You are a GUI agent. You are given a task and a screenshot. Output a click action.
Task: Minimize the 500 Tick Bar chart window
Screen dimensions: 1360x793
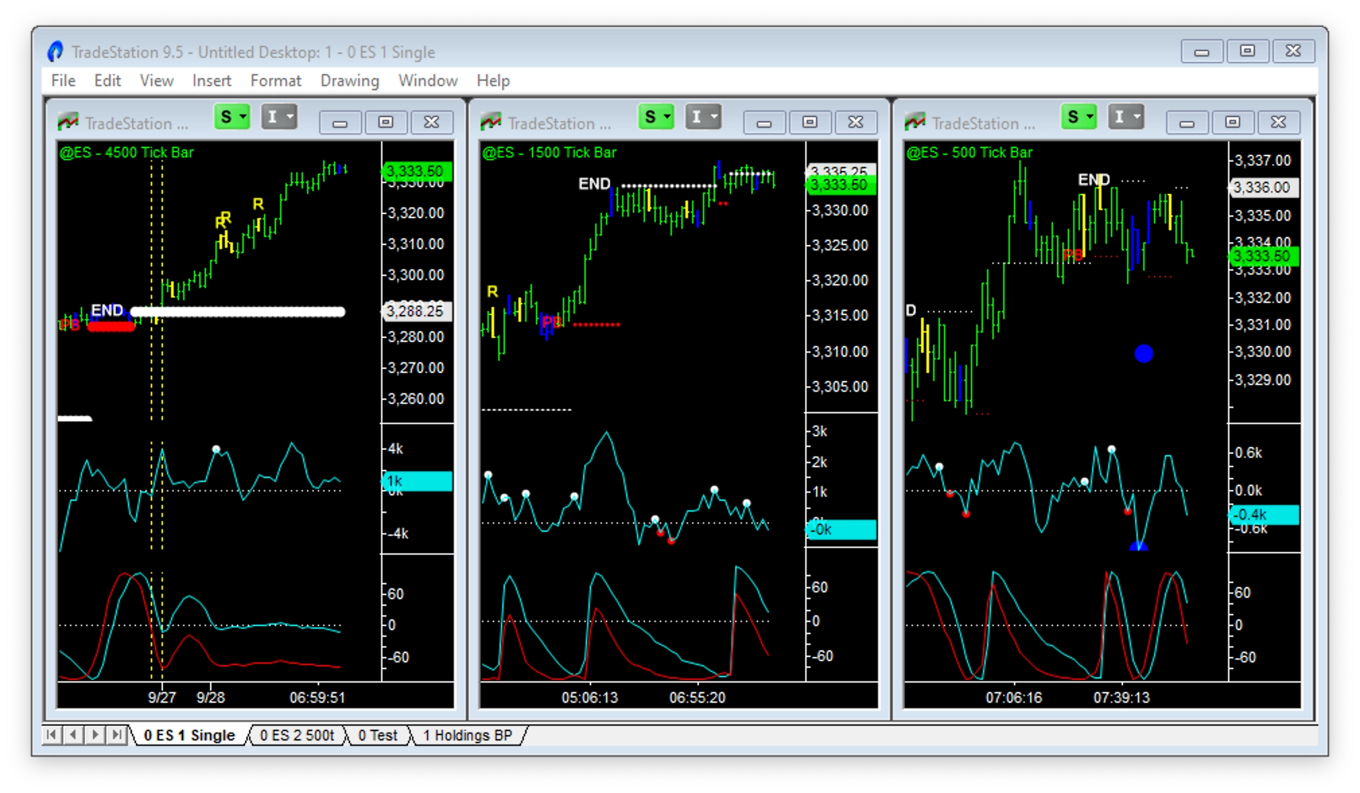coord(1187,123)
